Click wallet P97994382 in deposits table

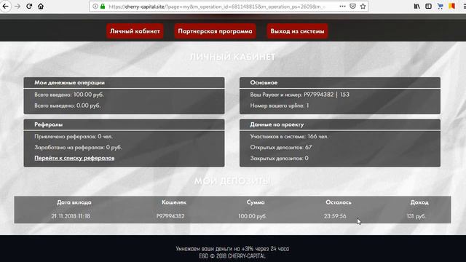tap(170, 216)
